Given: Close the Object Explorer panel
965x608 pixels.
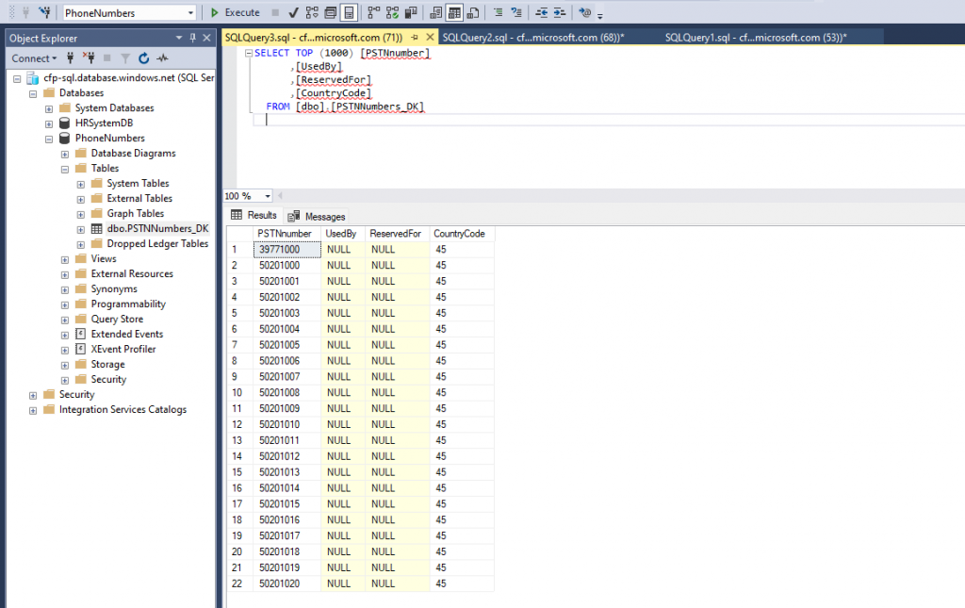Looking at the screenshot, I should tap(206, 38).
